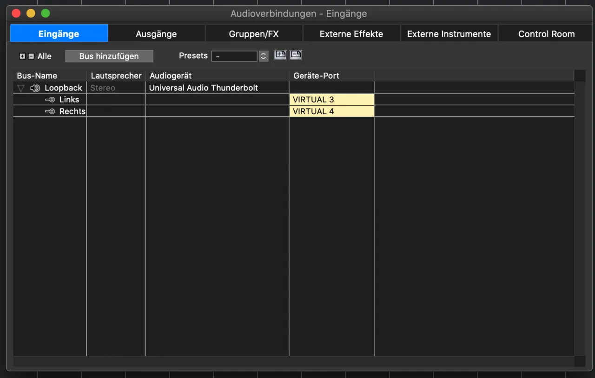Select the Loopback bus name

(63, 88)
